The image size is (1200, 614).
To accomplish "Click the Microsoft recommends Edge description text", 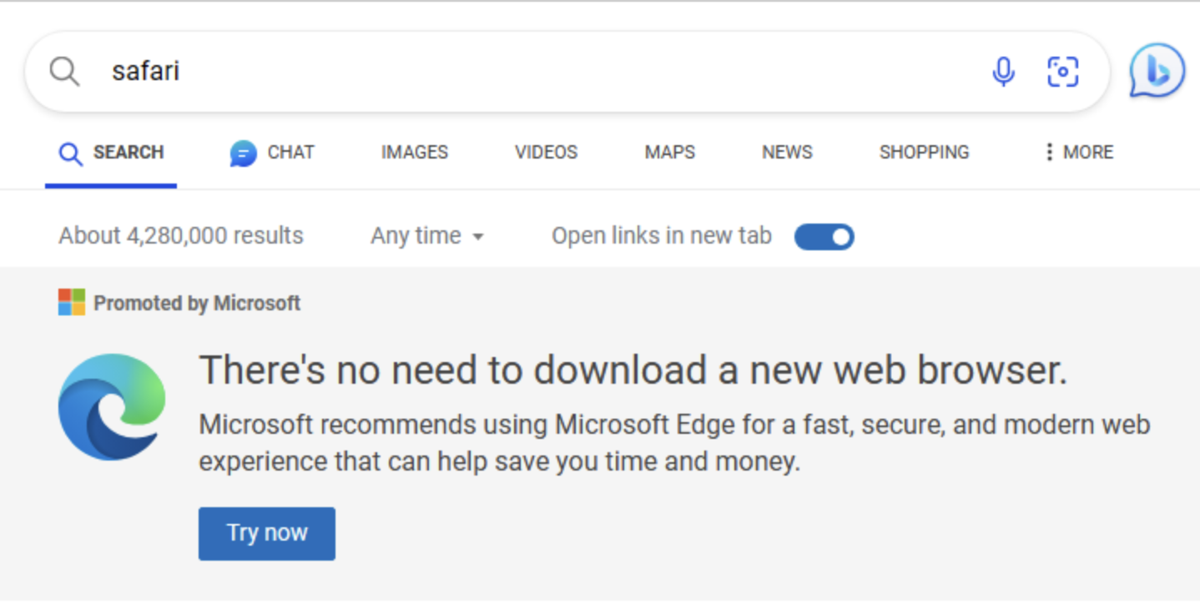I will click(674, 442).
